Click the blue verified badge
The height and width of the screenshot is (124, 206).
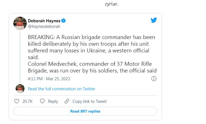click(64, 21)
